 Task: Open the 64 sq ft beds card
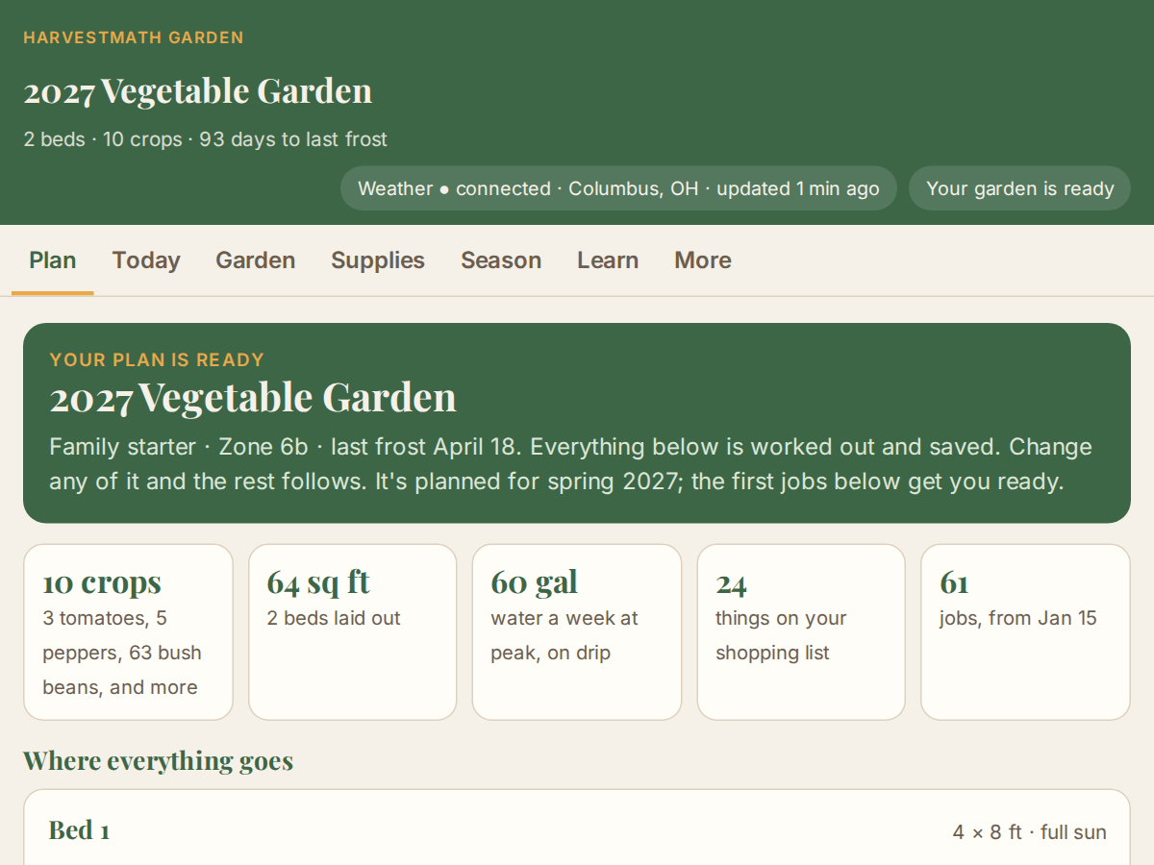click(x=352, y=632)
